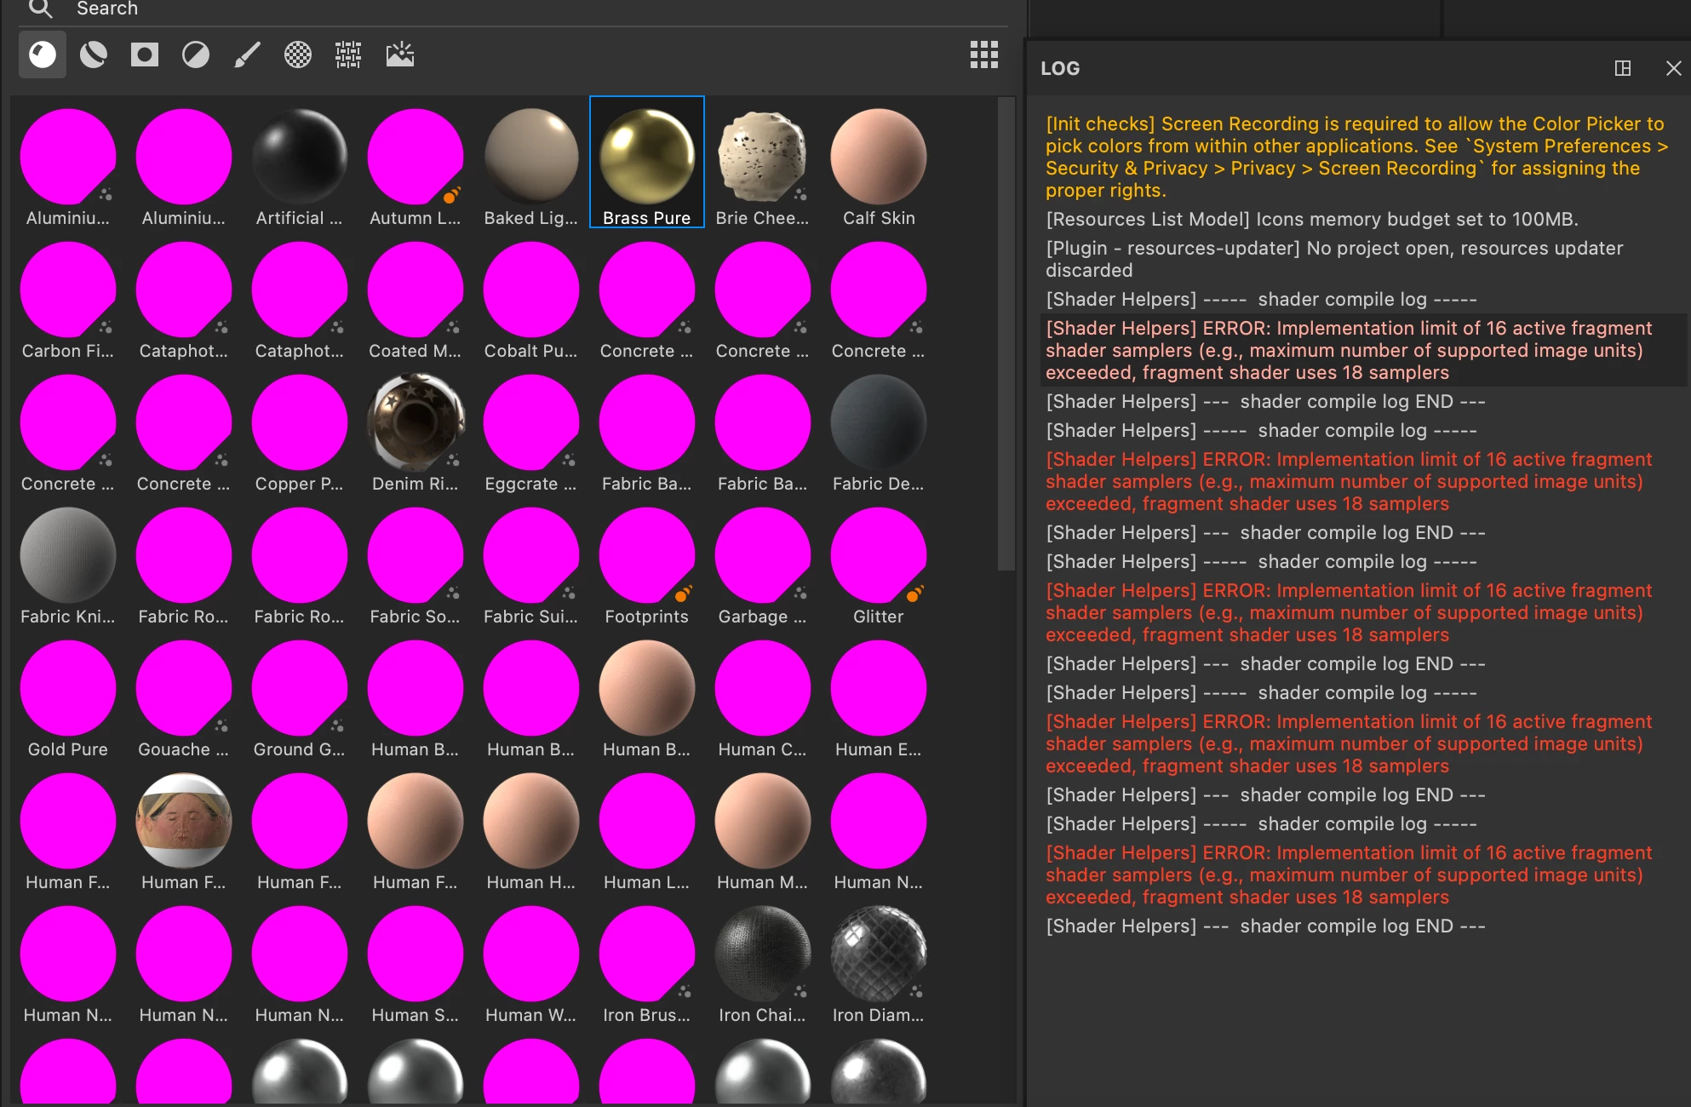Switch asset view with the grid icon

[983, 55]
